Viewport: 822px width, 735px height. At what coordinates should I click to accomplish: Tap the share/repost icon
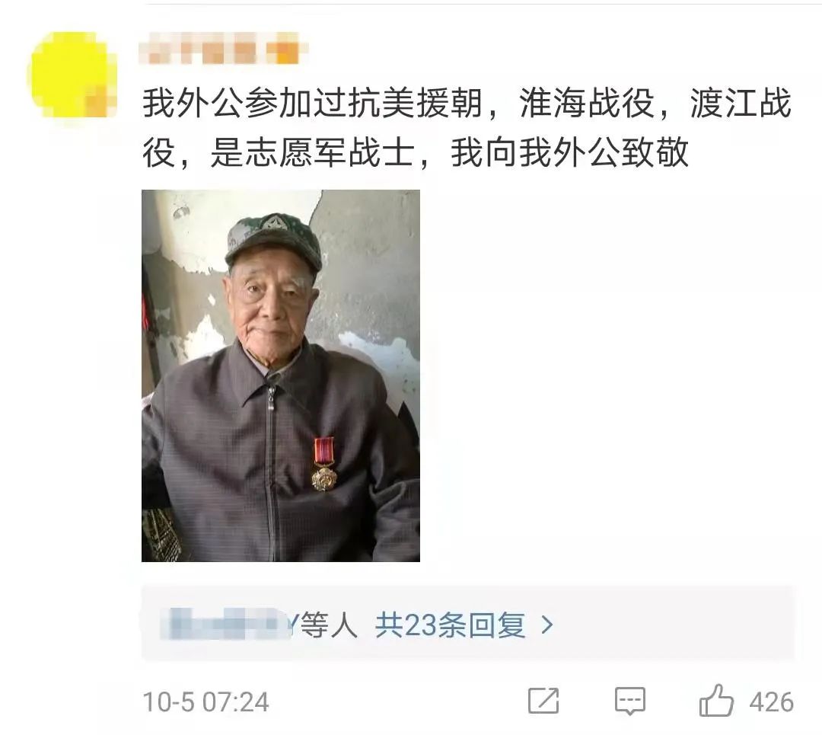[x=543, y=701]
